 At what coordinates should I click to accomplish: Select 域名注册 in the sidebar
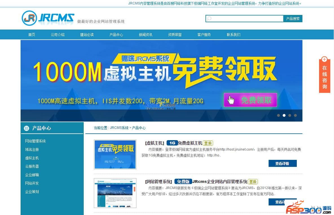pyautogui.click(x=32, y=149)
